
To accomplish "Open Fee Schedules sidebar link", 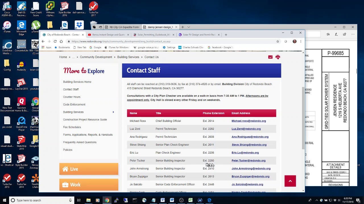I will click(x=72, y=127).
